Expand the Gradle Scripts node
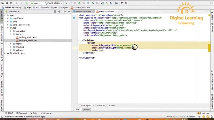Image resolution: width=214 pixels, height=120 pixels. click(5, 53)
